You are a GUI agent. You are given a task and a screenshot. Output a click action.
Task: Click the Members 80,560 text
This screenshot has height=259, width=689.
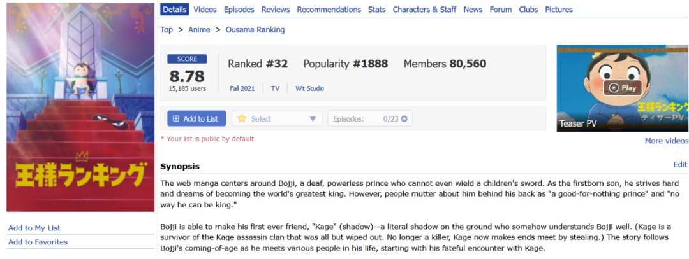pos(445,64)
